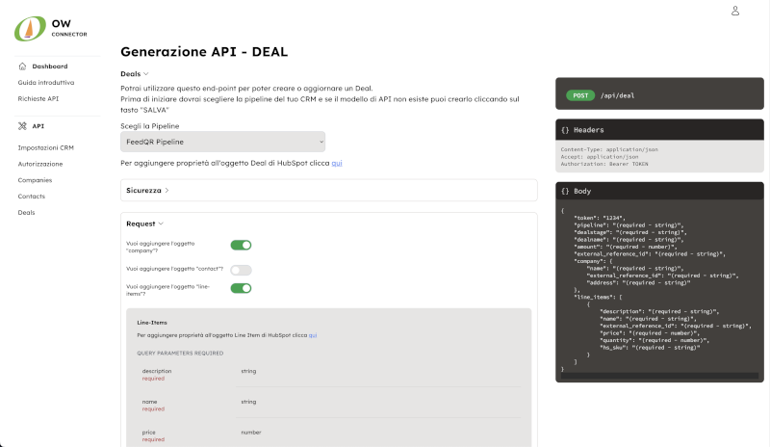Image resolution: width=770 pixels, height=447 pixels.
Task: Go to Richieste API page
Action: tap(38, 98)
